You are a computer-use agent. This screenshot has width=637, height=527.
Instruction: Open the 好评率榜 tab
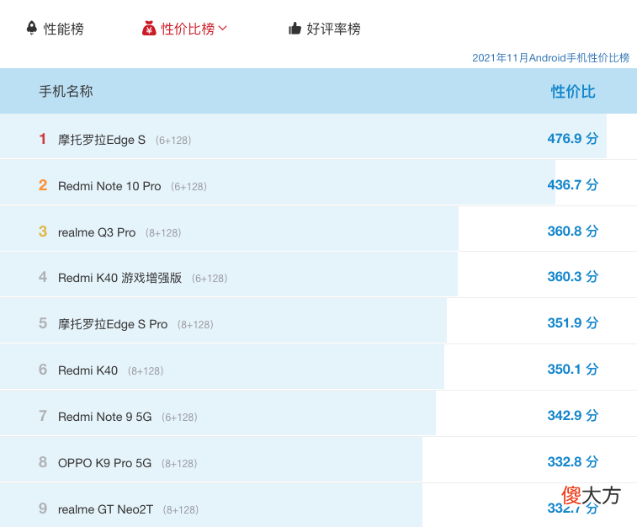pos(333,29)
